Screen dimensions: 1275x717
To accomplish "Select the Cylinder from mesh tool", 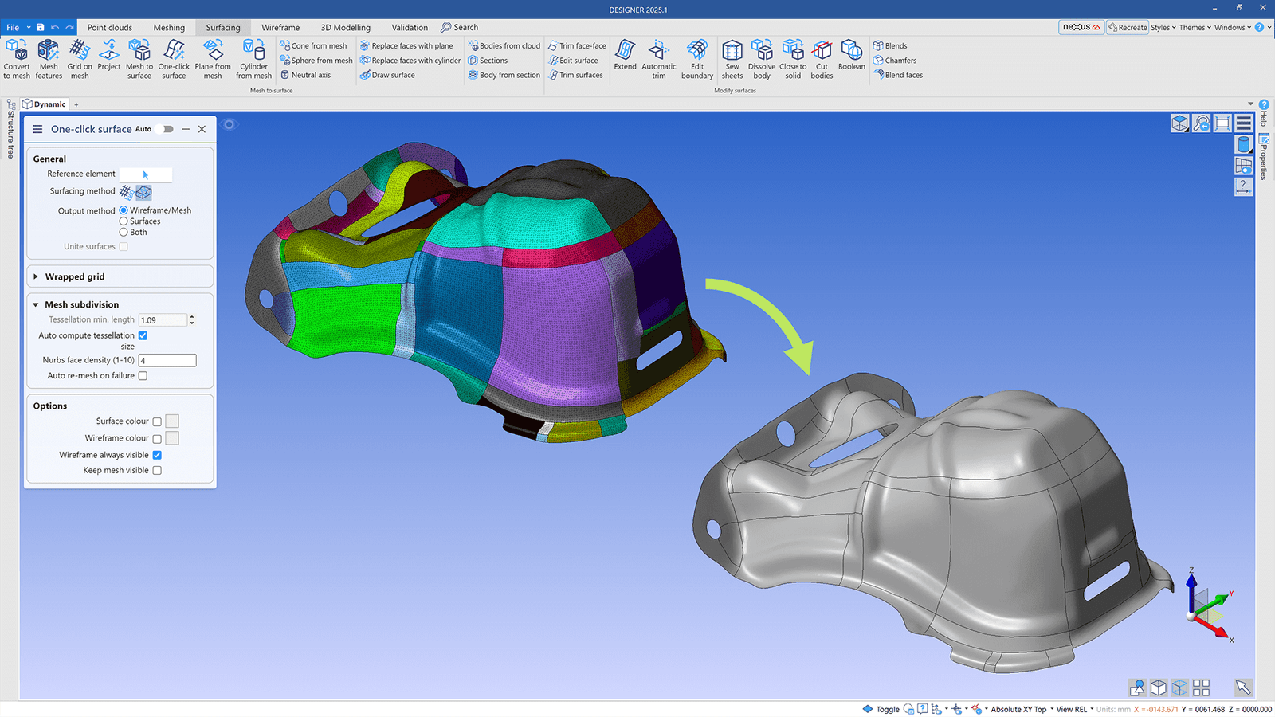I will tap(253, 59).
